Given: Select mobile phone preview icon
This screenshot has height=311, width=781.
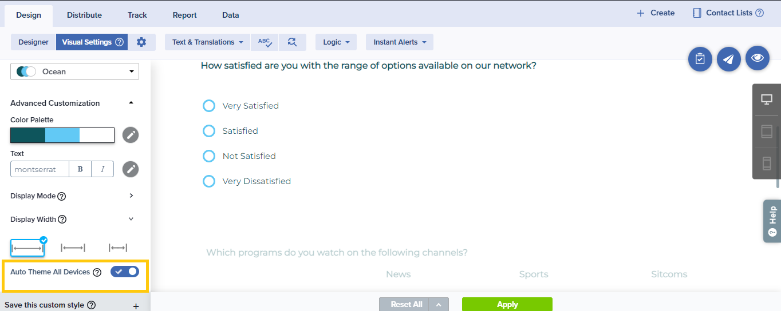Looking at the screenshot, I should (767, 164).
